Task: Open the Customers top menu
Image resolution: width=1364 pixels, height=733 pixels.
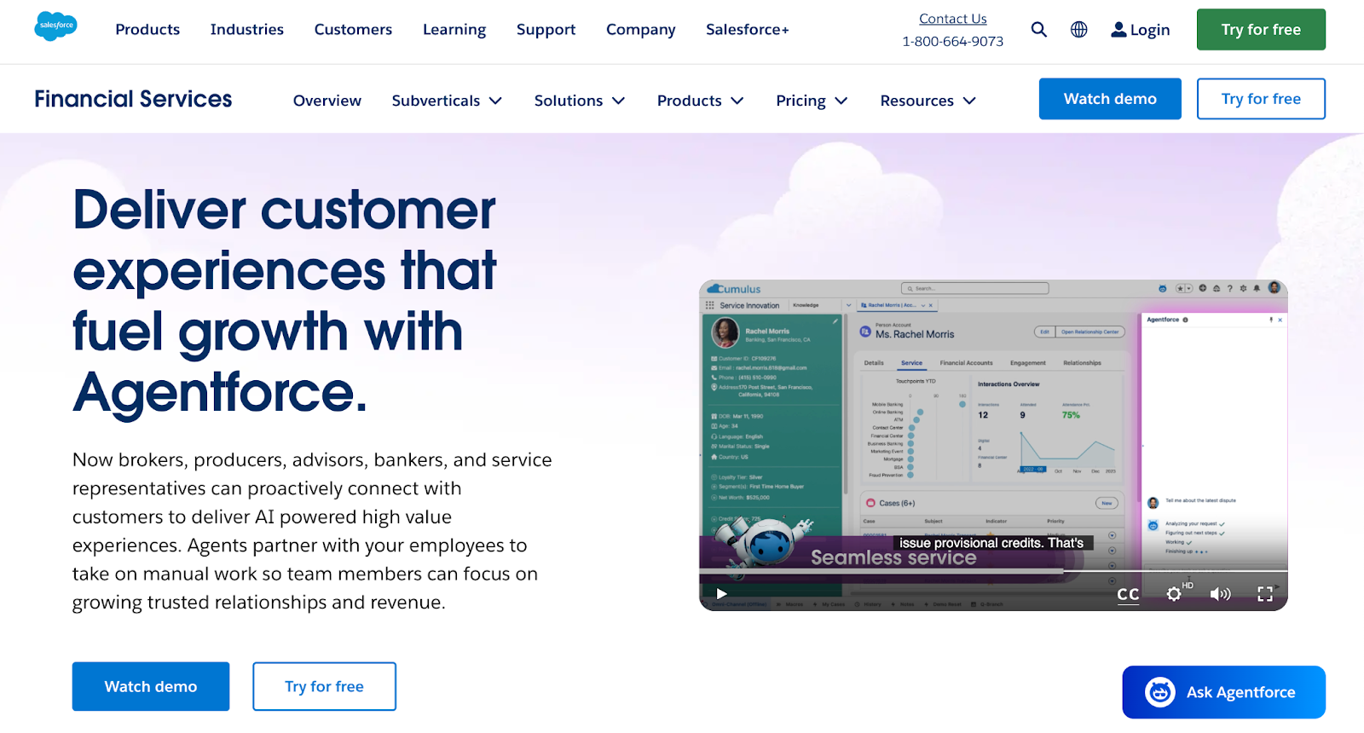Action: (x=353, y=29)
